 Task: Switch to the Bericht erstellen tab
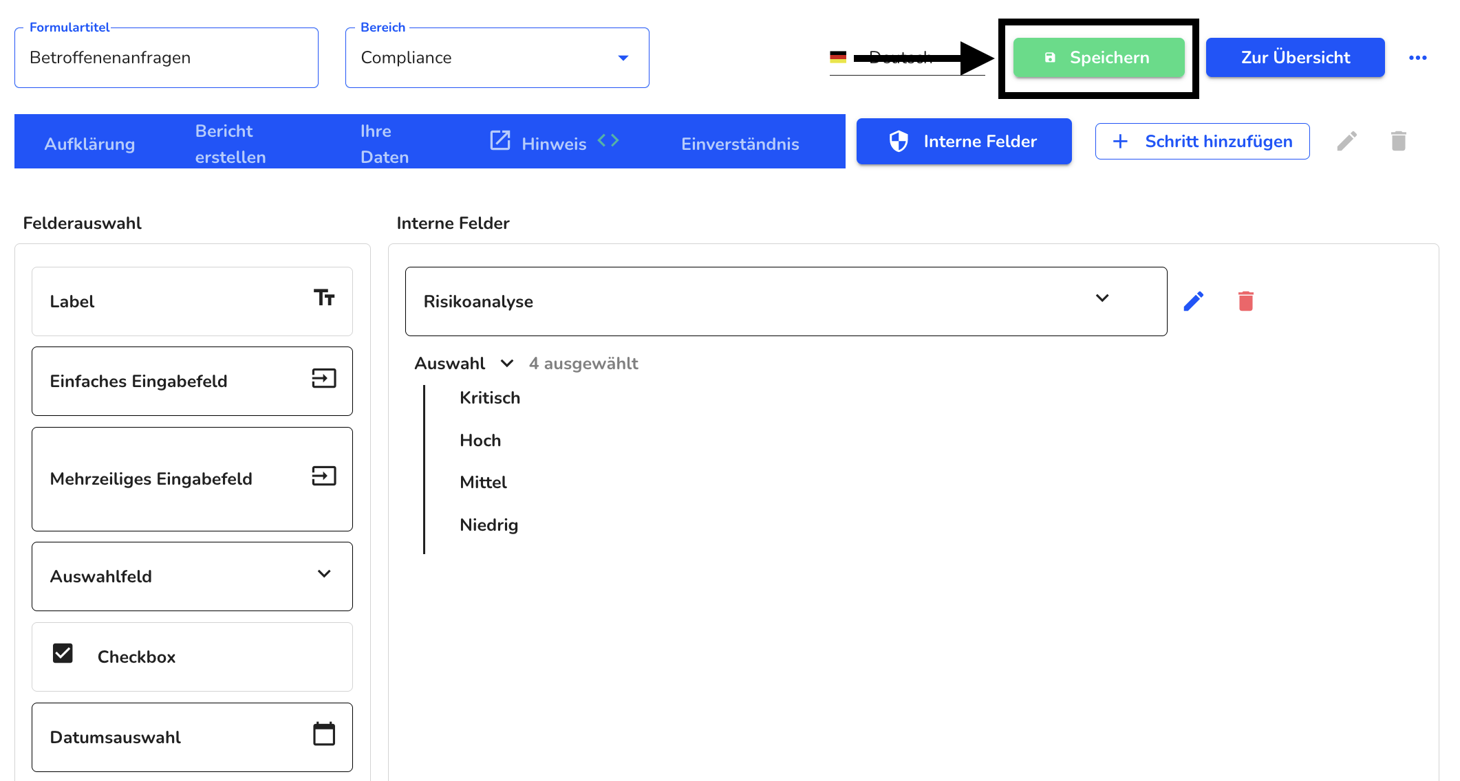[x=230, y=144]
